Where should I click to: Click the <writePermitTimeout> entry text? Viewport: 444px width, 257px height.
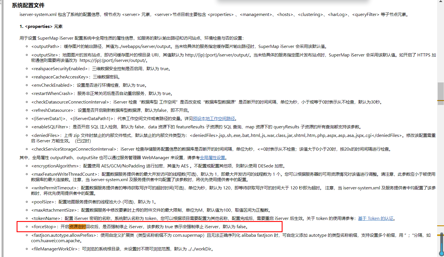pyautogui.click(x=234, y=191)
